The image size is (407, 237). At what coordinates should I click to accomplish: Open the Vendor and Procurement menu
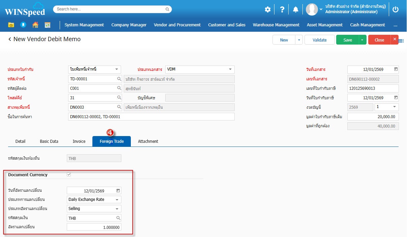(x=177, y=25)
